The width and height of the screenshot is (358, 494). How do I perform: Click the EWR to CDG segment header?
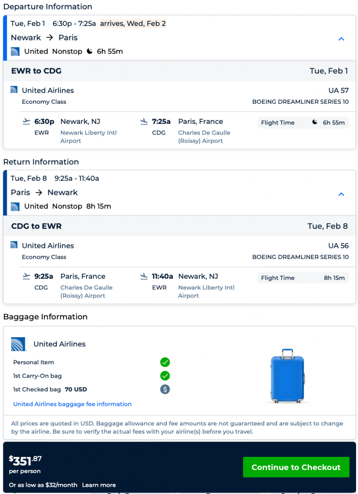(x=36, y=71)
